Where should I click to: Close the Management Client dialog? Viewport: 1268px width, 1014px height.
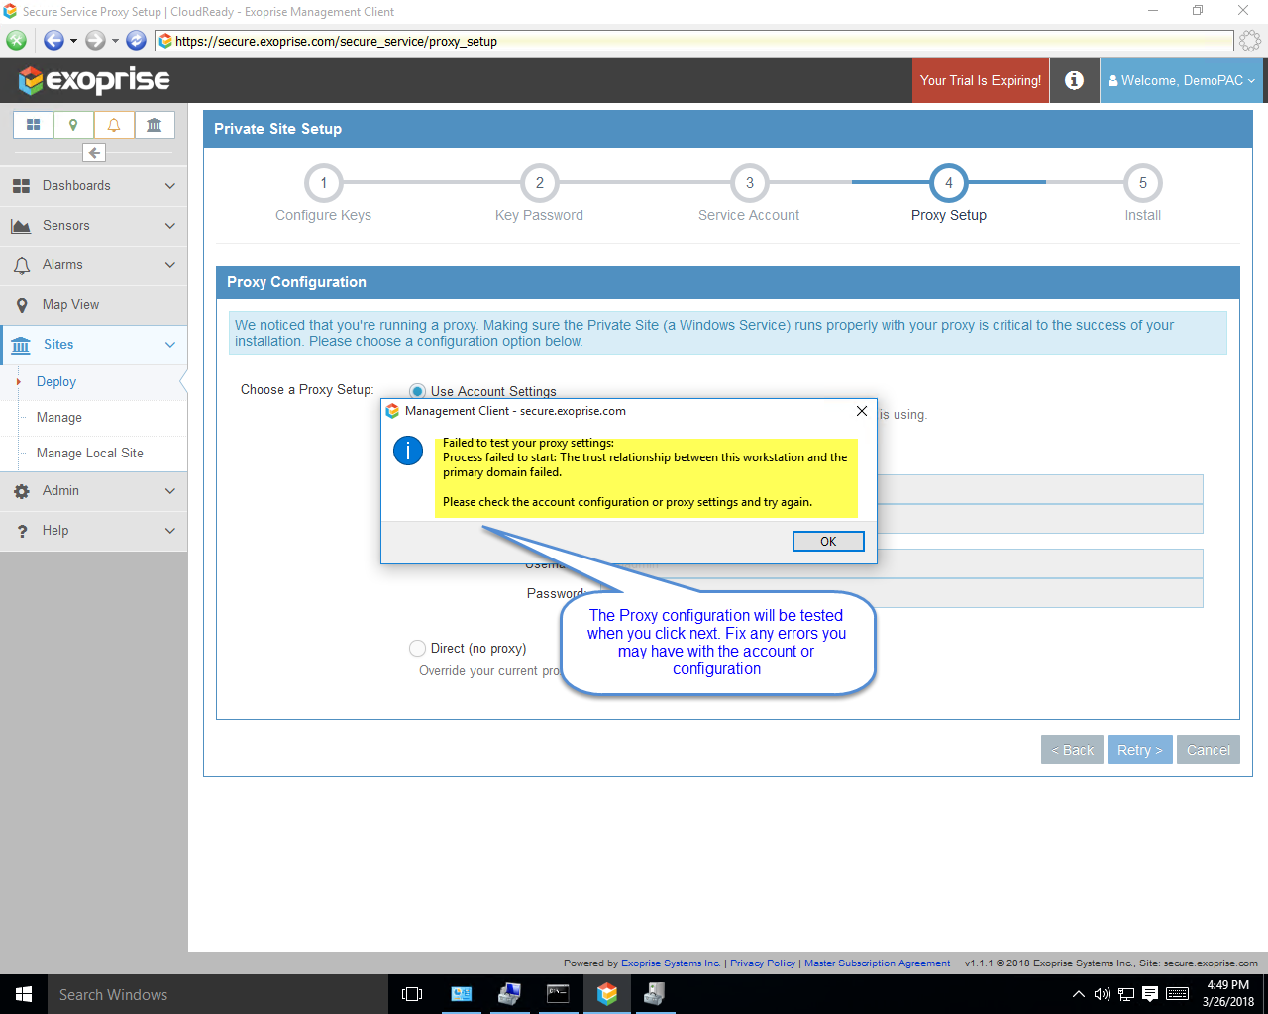[861, 411]
